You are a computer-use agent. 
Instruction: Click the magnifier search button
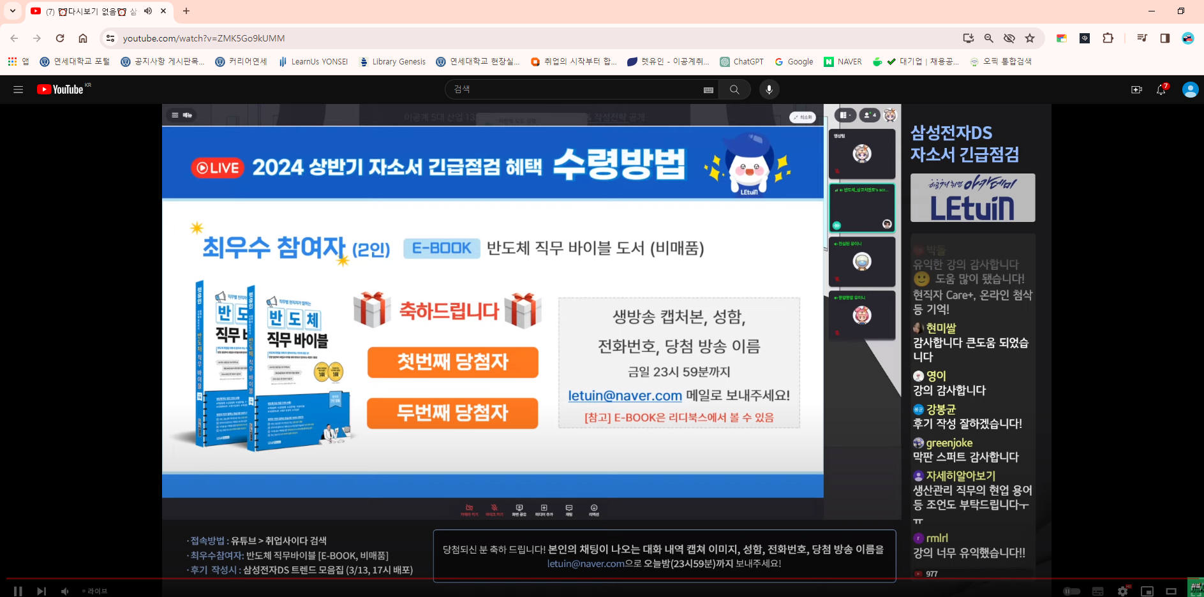pos(734,90)
